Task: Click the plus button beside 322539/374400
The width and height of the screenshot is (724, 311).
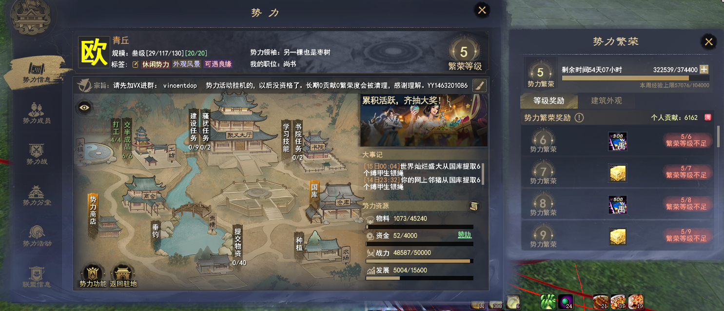Action: tap(704, 70)
